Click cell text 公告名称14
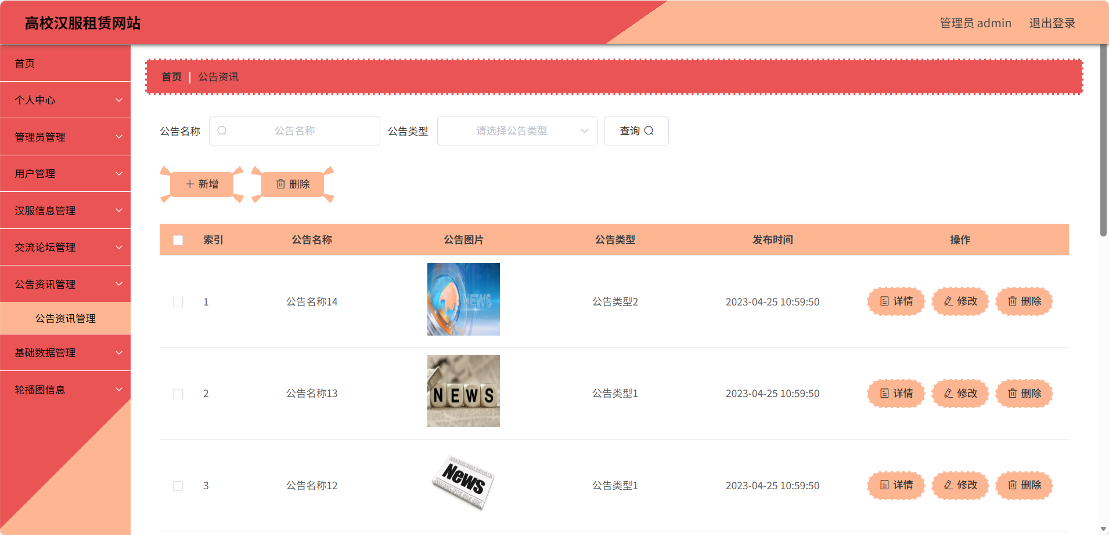The image size is (1109, 535). pos(312,302)
